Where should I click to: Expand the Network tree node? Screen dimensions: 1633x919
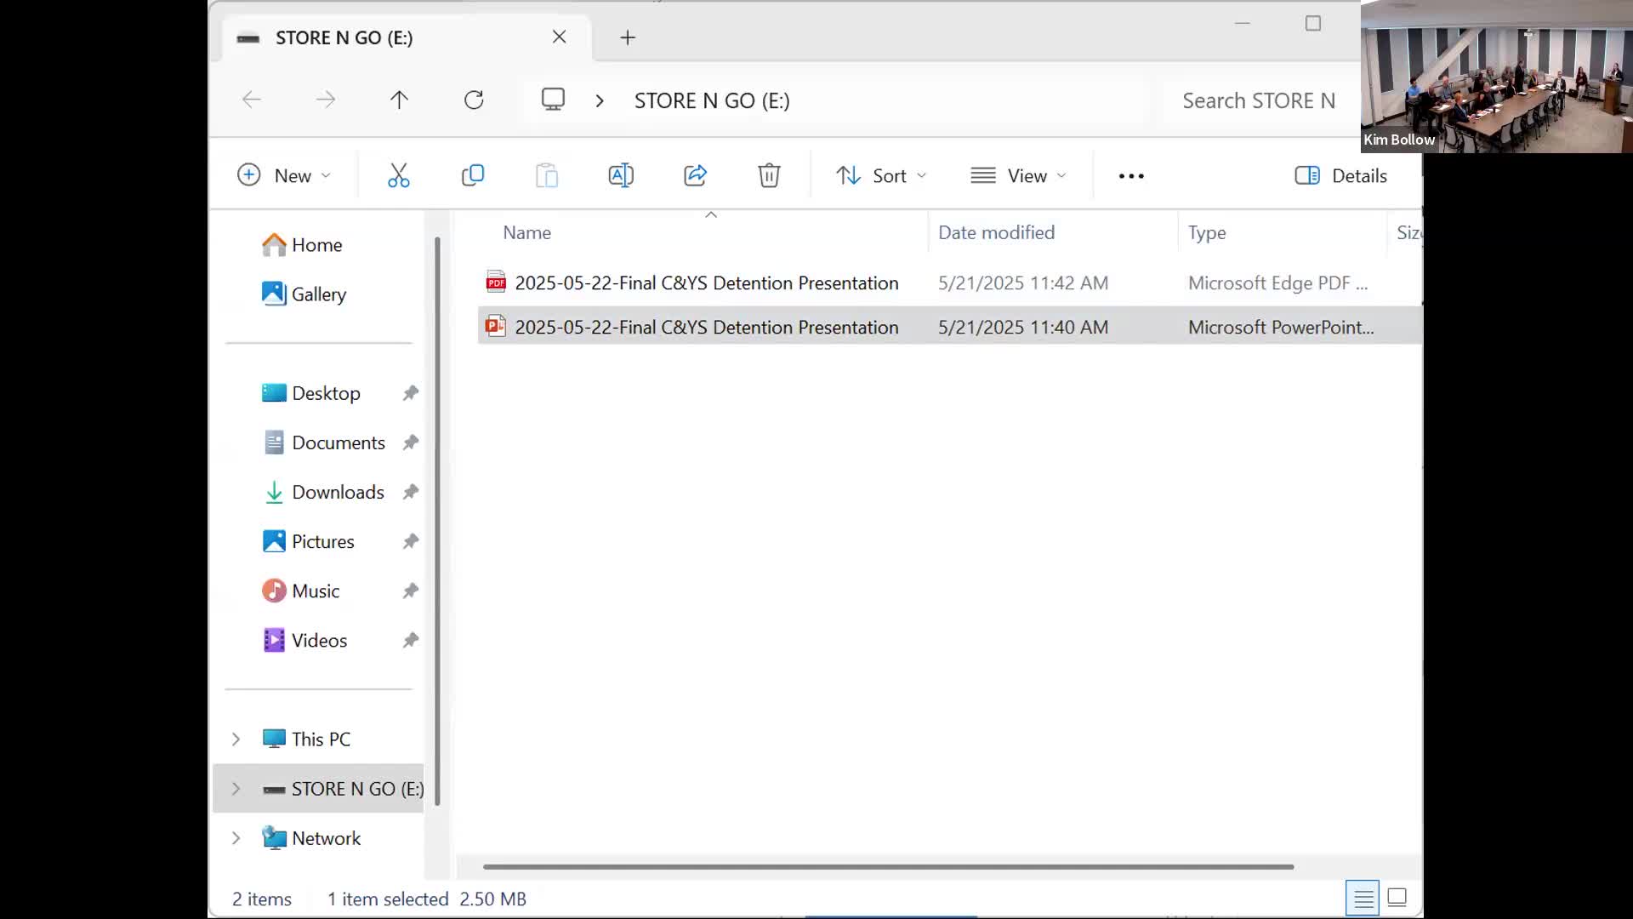[236, 838]
